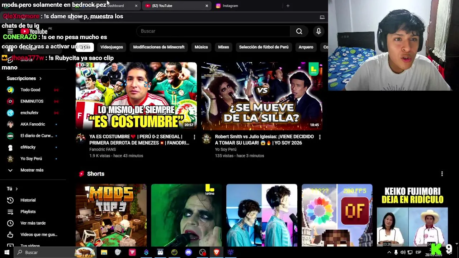
Task: Open the YouTube guide hamburger menu
Action: point(10,31)
